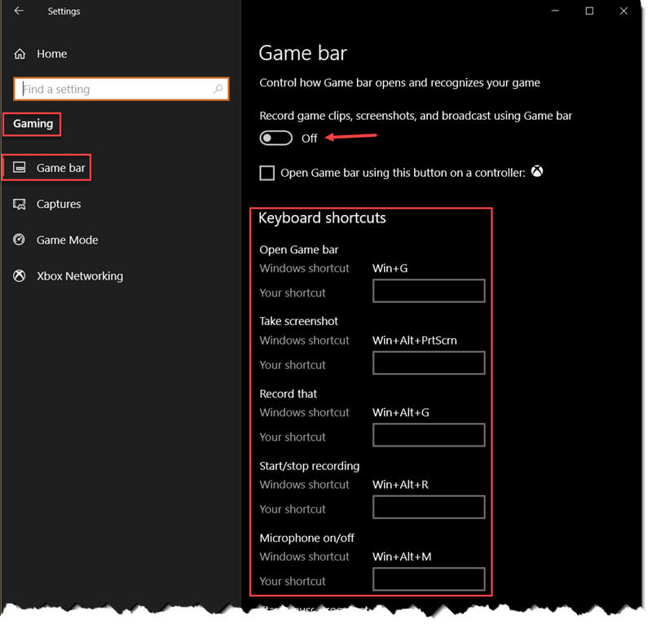Click the Open Game bar label
The image size is (652, 629).
click(x=299, y=250)
